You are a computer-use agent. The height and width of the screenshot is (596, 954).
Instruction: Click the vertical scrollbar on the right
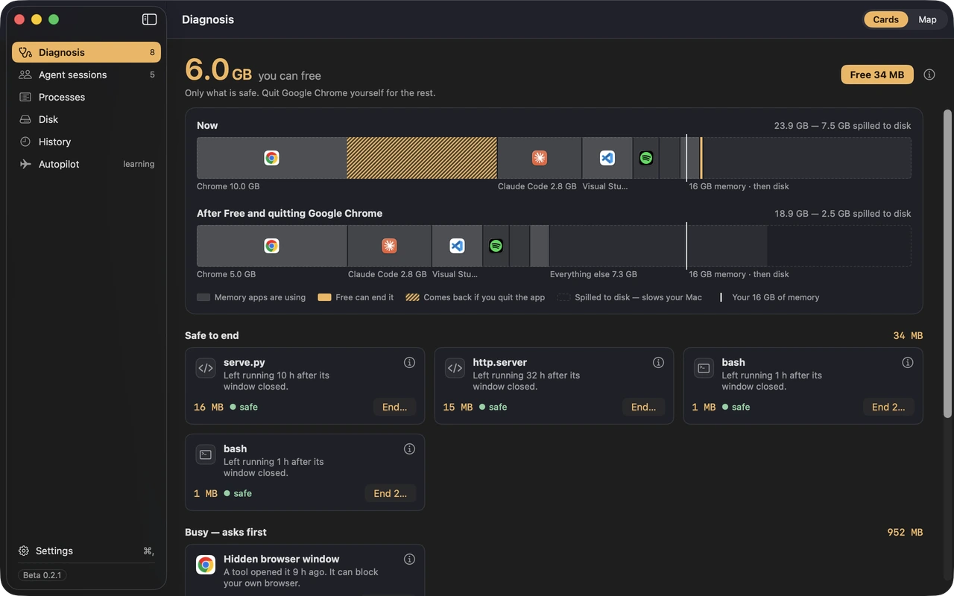947,264
